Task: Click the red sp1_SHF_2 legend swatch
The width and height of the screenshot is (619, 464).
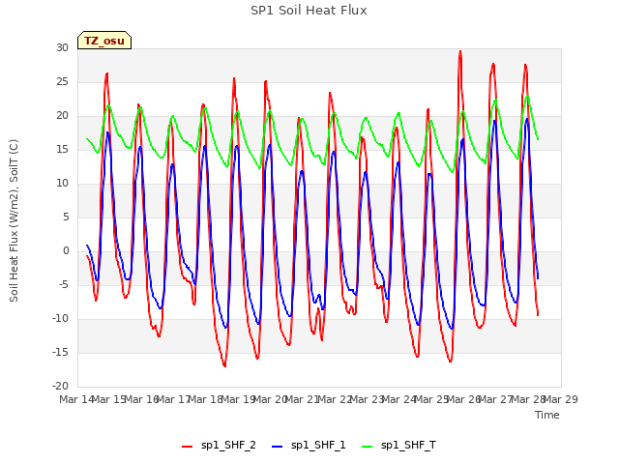Action: [x=187, y=447]
